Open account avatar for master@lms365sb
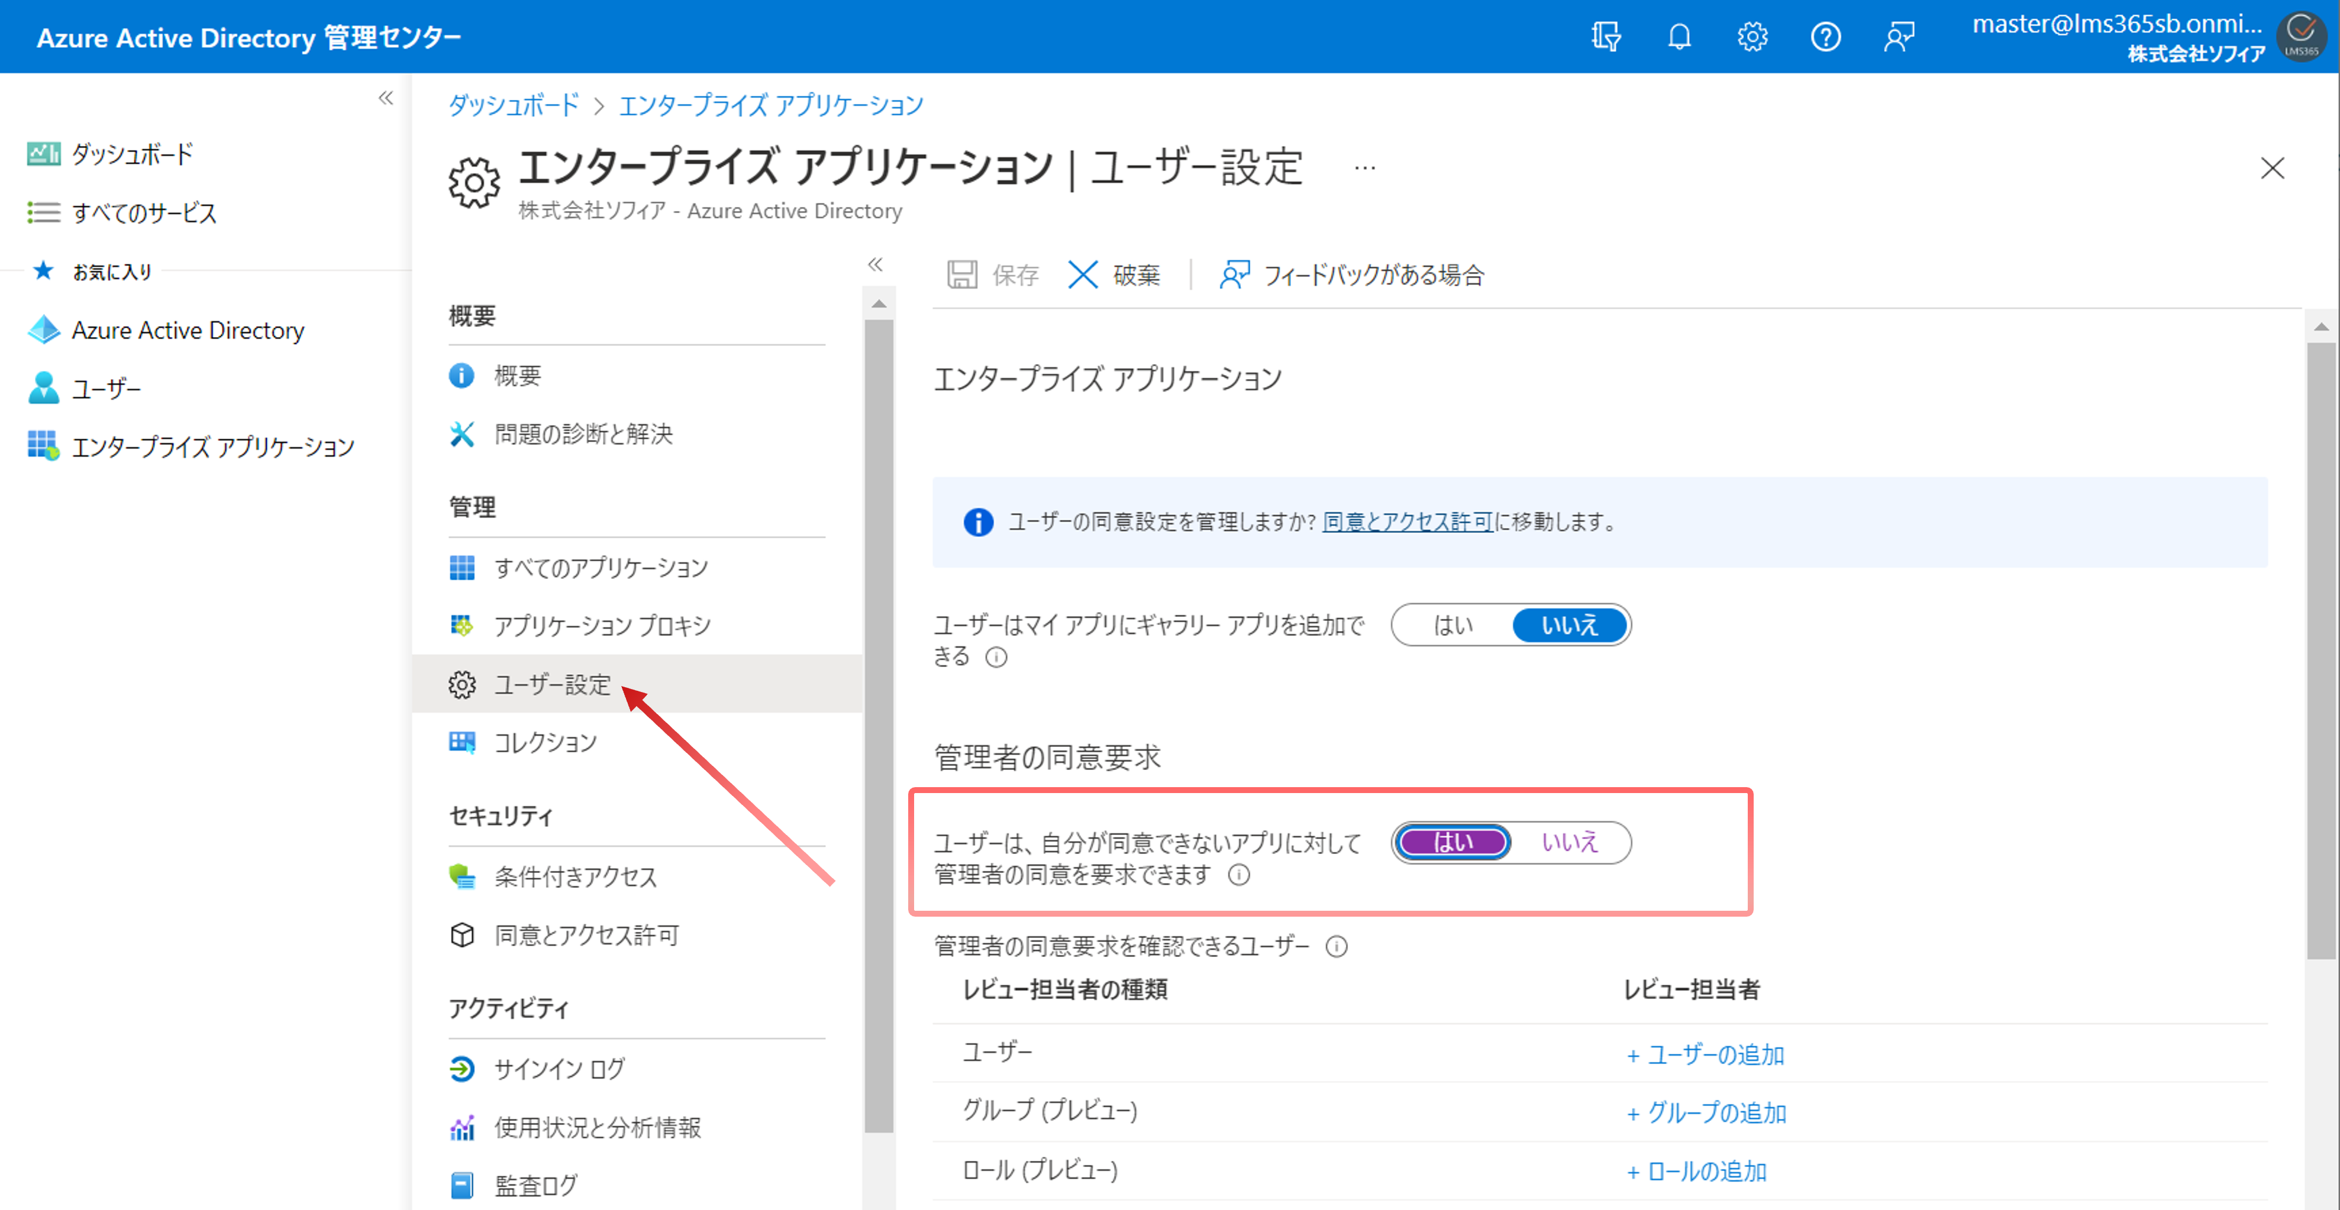This screenshot has height=1210, width=2340. tap(2302, 37)
